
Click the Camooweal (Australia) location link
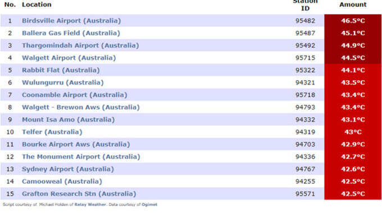click(62, 182)
